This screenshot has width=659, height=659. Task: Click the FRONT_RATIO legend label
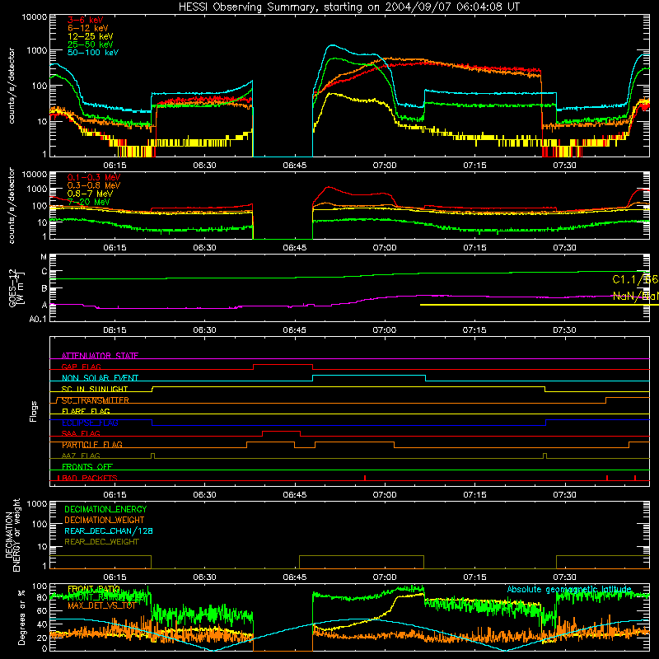click(94, 589)
